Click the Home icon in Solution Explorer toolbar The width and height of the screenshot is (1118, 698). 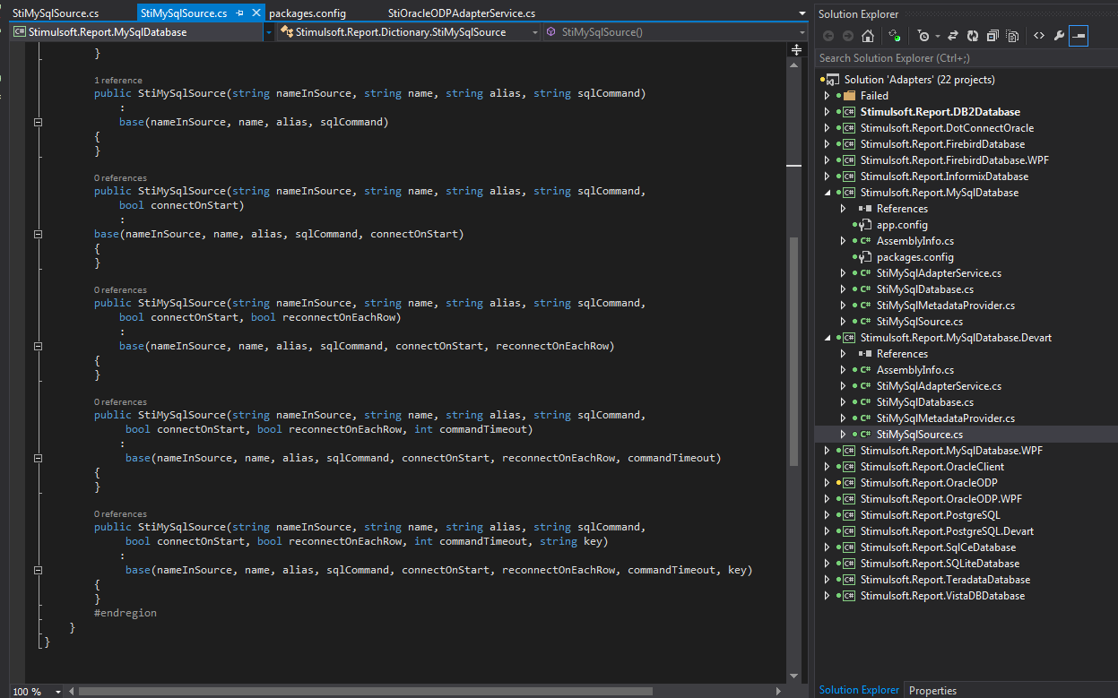(x=867, y=36)
